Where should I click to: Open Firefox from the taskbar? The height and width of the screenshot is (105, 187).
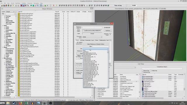20,103
